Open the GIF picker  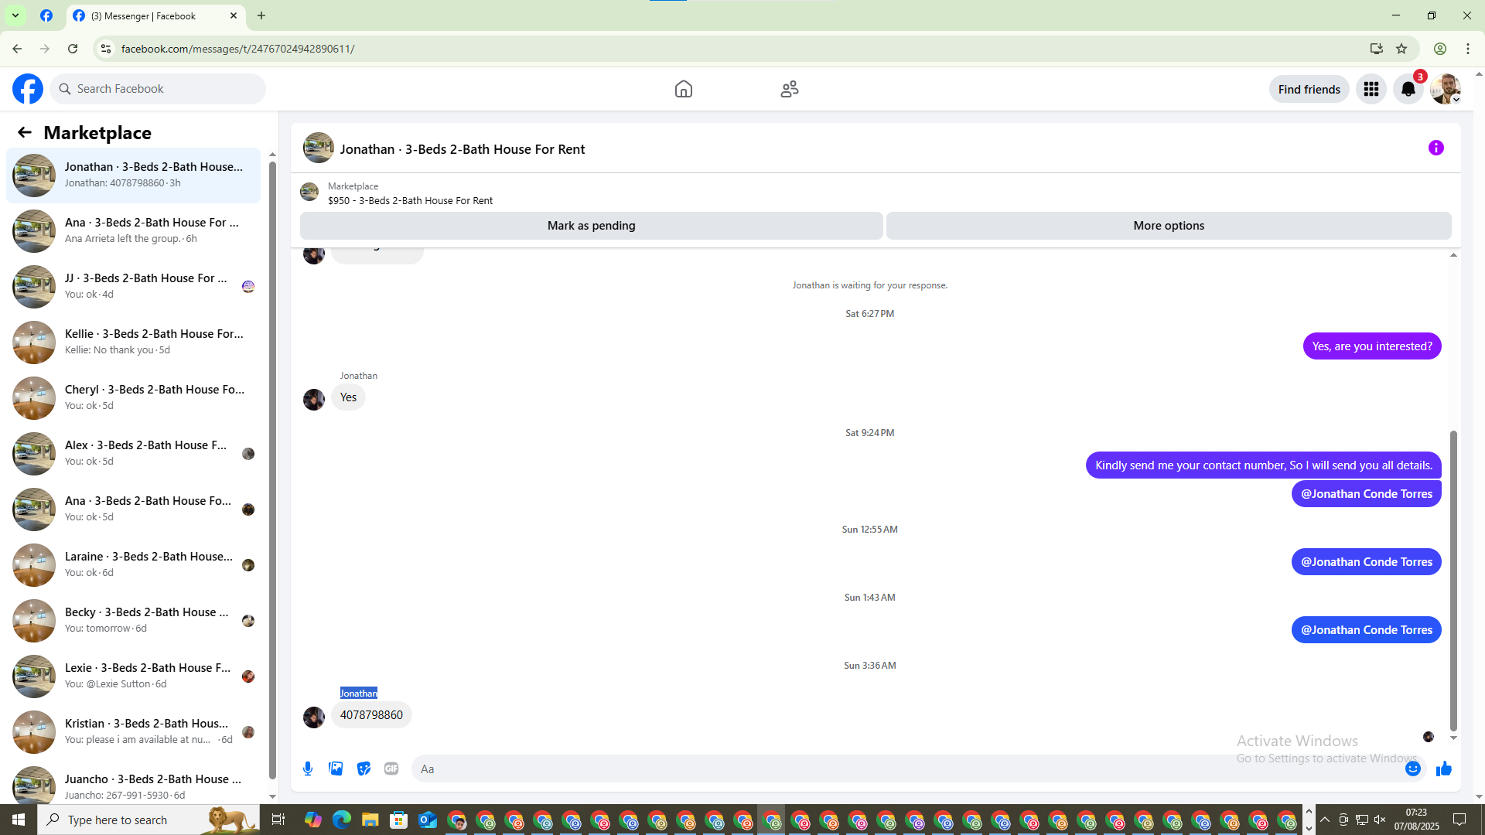pos(391,769)
